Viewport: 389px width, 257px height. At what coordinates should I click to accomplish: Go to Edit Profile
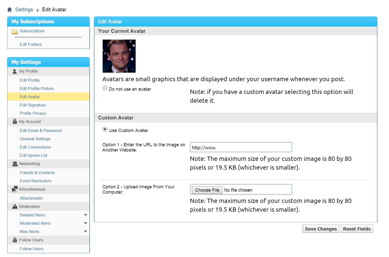pos(30,80)
